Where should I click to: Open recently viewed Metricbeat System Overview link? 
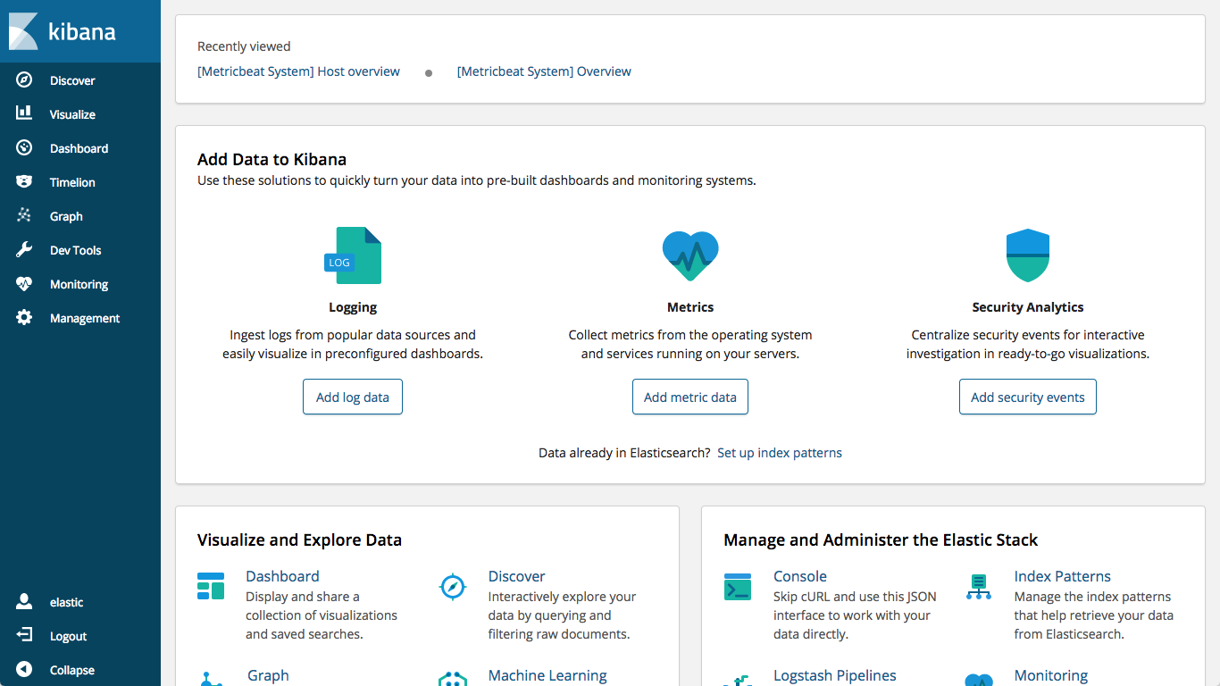click(544, 71)
